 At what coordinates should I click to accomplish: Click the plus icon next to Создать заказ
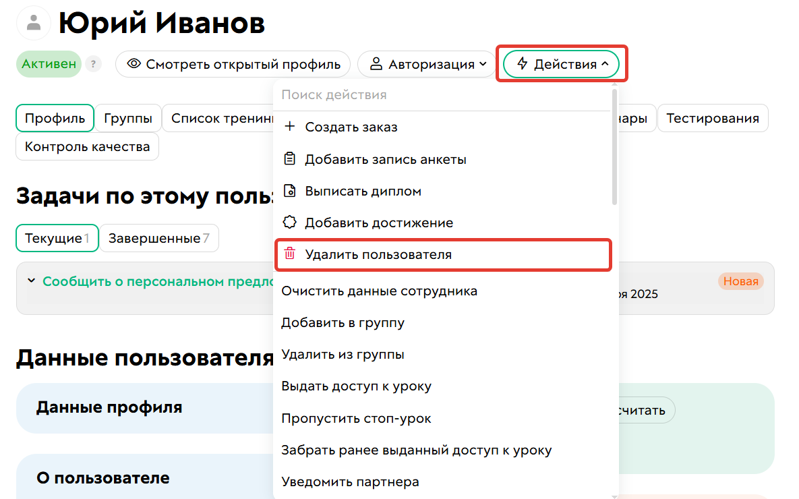tap(289, 127)
